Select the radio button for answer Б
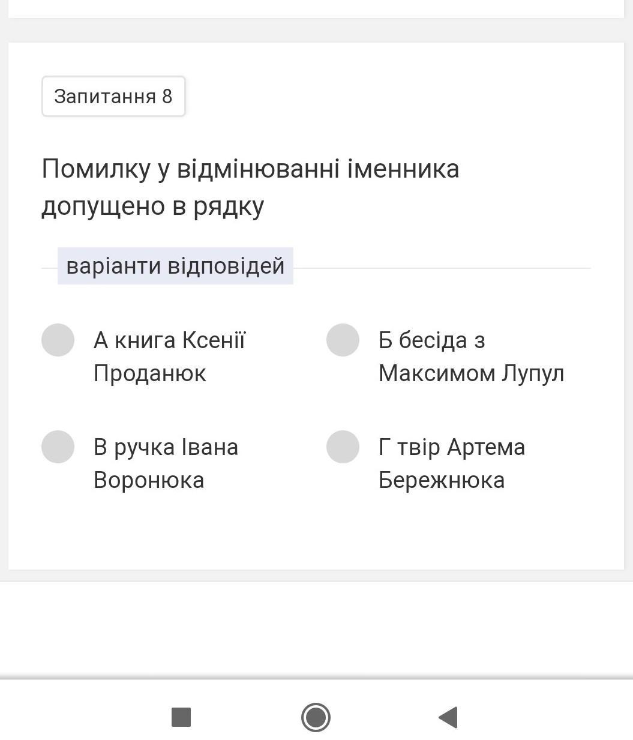The image size is (633, 740). [x=343, y=340]
